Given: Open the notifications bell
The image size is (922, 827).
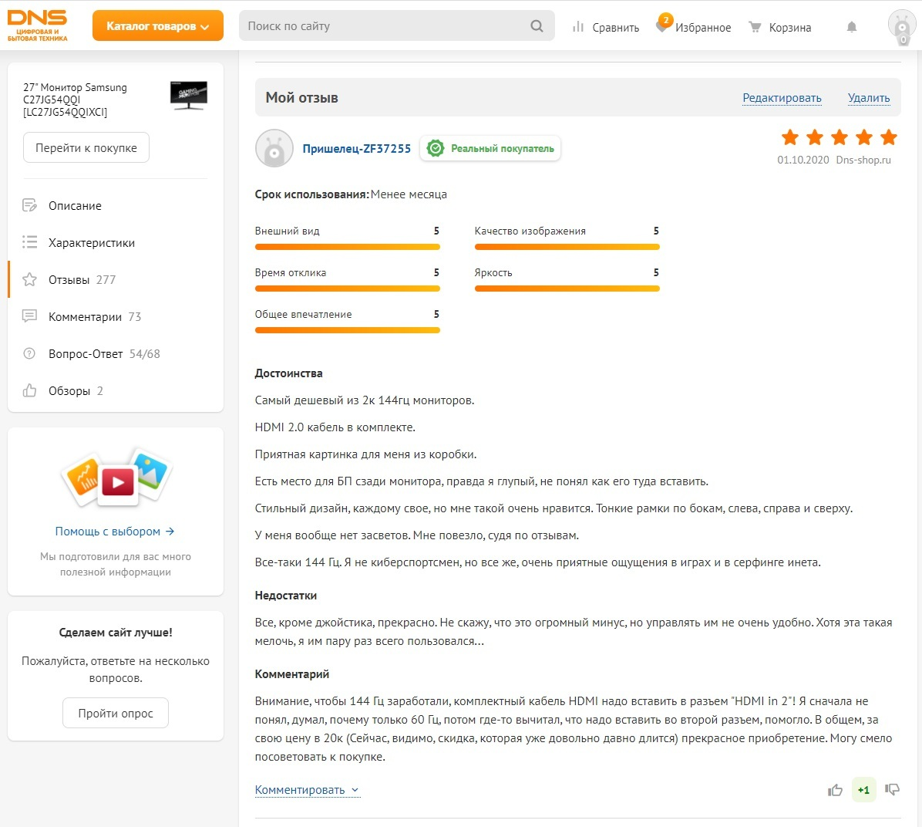Looking at the screenshot, I should pyautogui.click(x=852, y=27).
